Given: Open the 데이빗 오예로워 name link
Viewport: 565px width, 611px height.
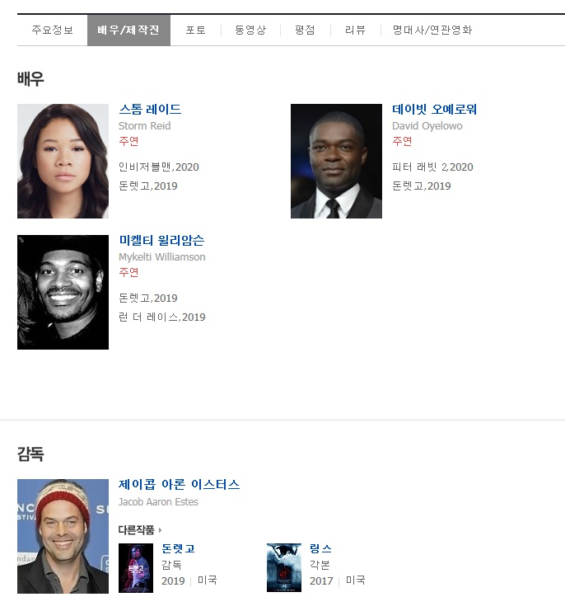Looking at the screenshot, I should 435,109.
